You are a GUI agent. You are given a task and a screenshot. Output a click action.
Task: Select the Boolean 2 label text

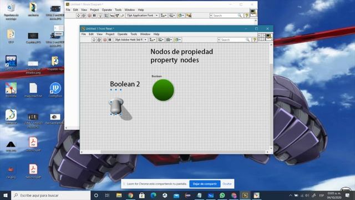click(x=125, y=84)
